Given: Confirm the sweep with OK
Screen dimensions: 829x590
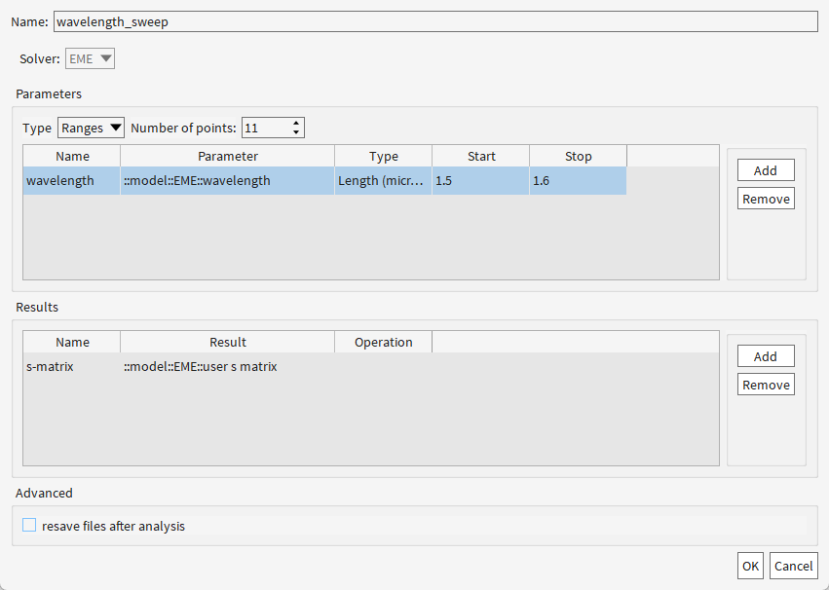Looking at the screenshot, I should (750, 566).
